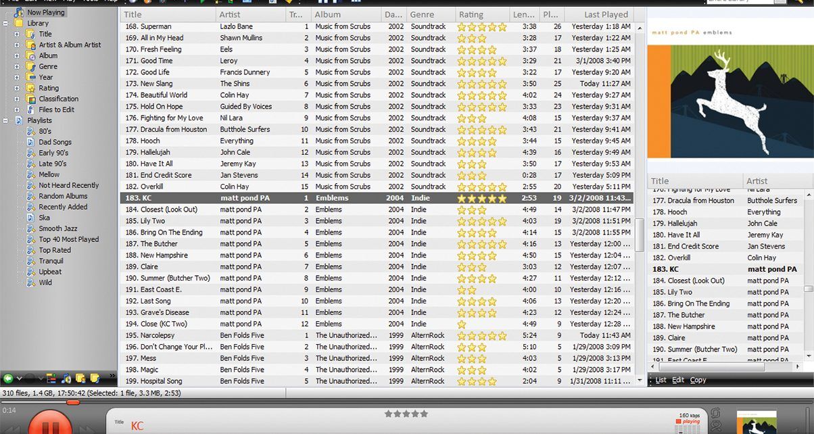Click the Dad Songs playlist icon

31,142
